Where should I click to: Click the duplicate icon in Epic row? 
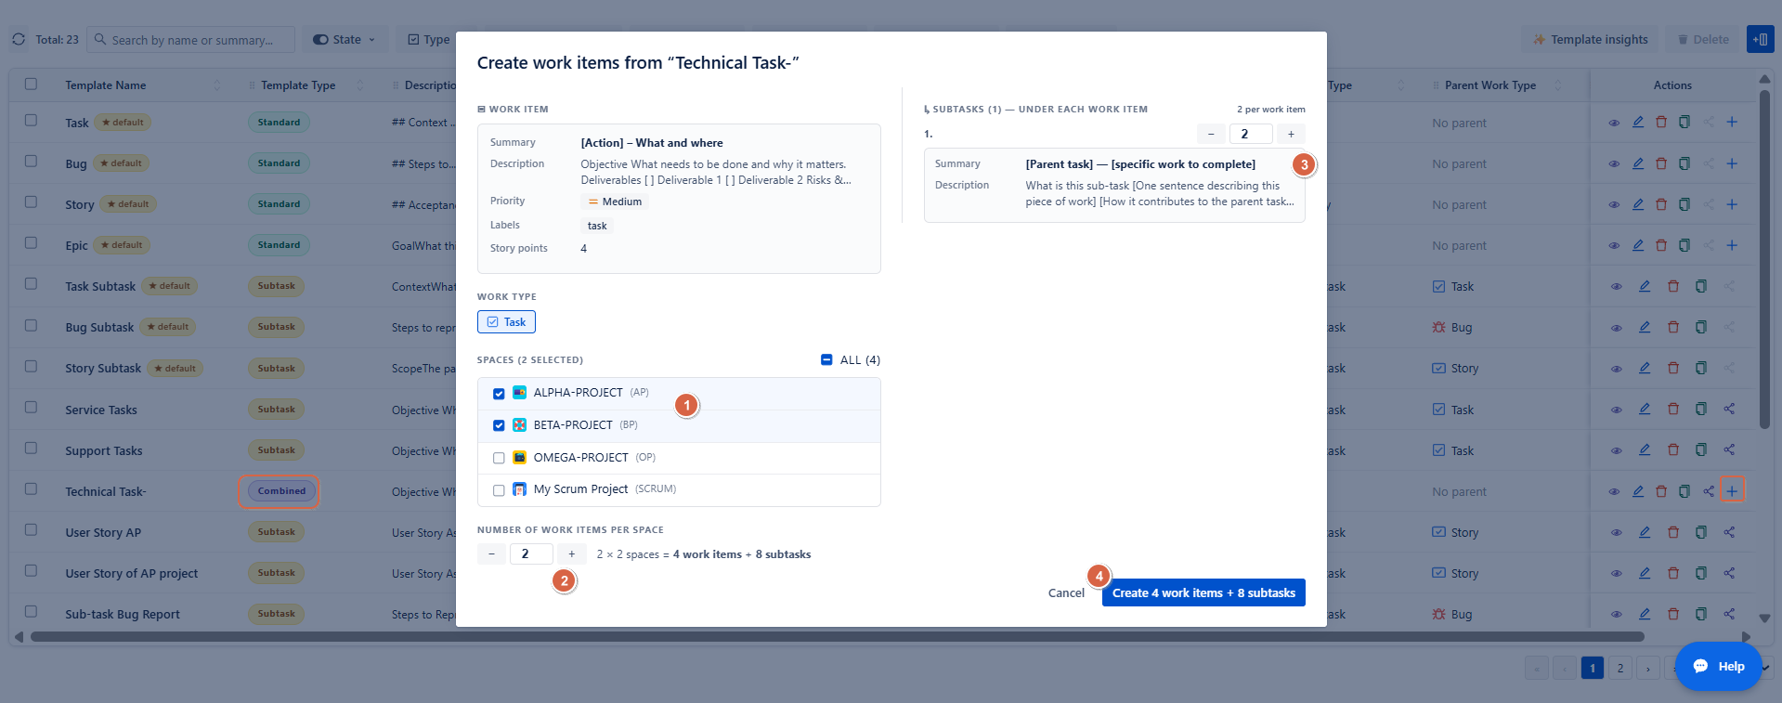click(1684, 245)
